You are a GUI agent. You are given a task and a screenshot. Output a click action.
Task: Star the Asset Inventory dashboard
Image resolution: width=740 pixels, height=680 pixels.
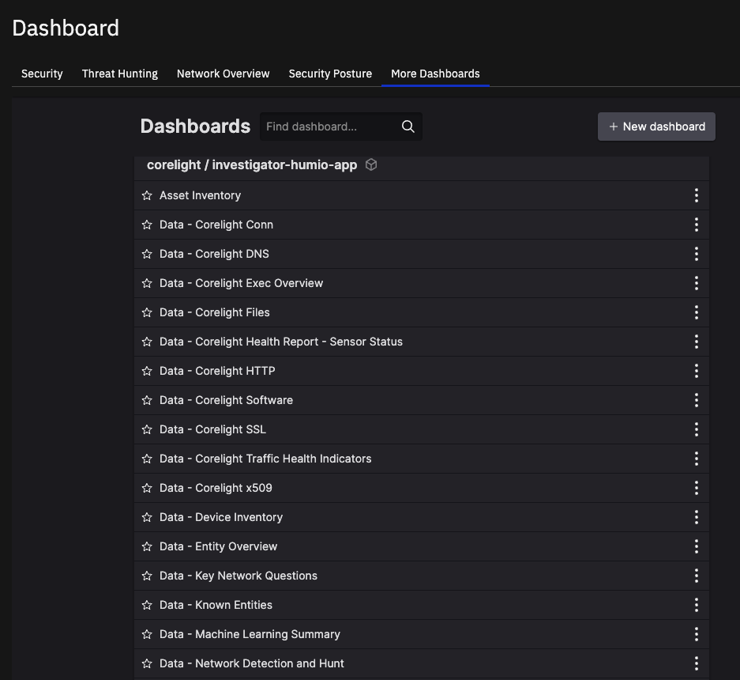tap(147, 195)
